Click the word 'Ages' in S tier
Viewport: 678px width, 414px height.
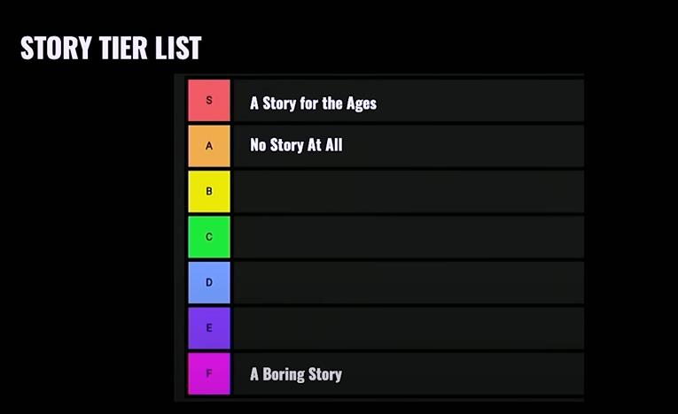[x=361, y=103]
